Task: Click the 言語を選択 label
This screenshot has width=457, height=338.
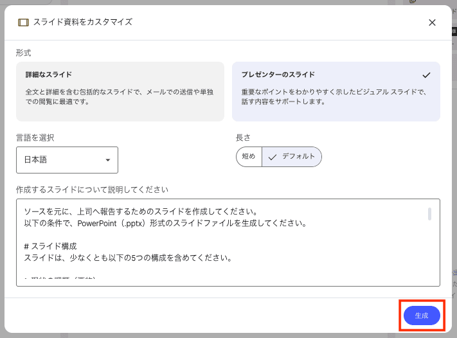Action: point(35,138)
